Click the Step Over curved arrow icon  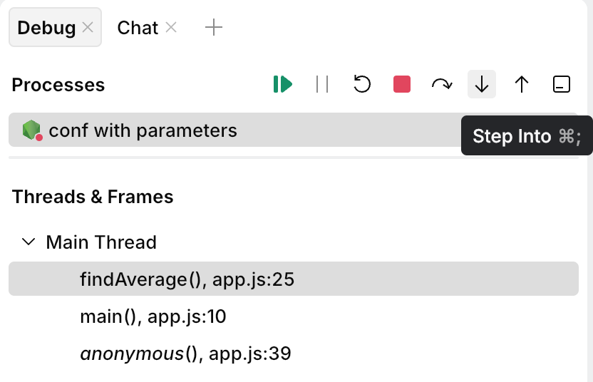442,85
